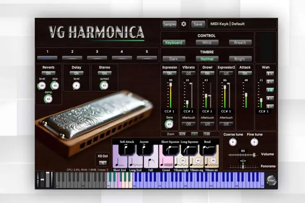305x203 pixels.
Task: Toggle Stereo On switch
Action: (x=105, y=73)
